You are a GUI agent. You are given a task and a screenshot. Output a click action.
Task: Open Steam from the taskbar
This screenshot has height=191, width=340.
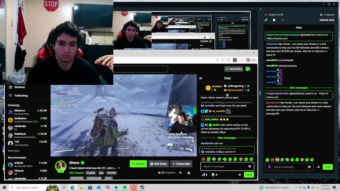[x=142, y=188]
